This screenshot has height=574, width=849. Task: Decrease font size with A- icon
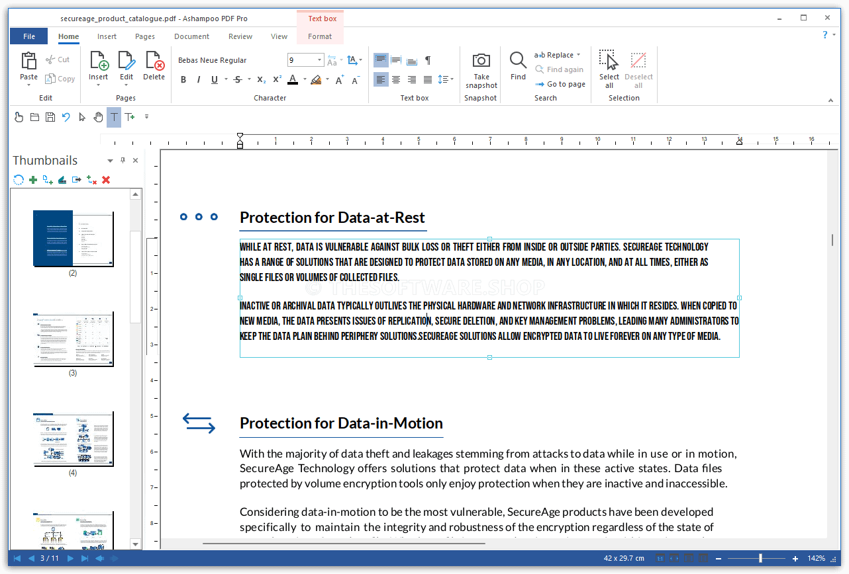click(356, 80)
